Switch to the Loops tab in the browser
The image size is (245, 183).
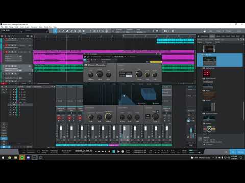[218, 36]
